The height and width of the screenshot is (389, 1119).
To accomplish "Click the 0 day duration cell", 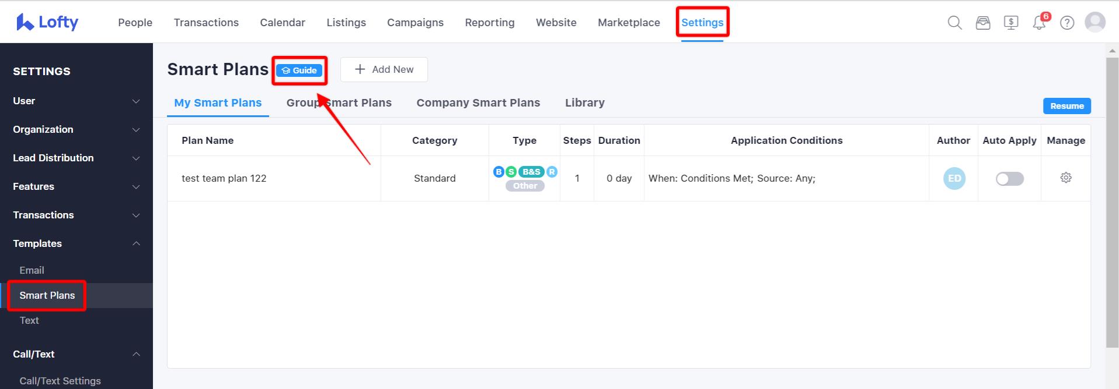I will (x=619, y=178).
